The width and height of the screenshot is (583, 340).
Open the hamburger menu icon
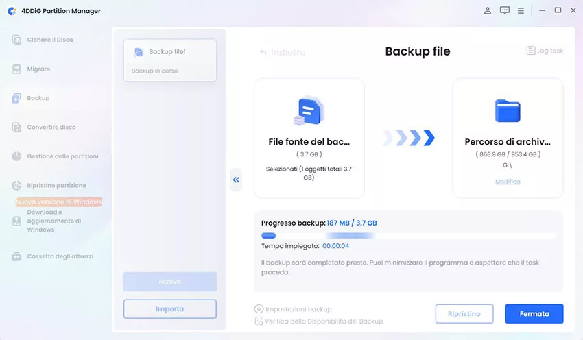pos(521,11)
